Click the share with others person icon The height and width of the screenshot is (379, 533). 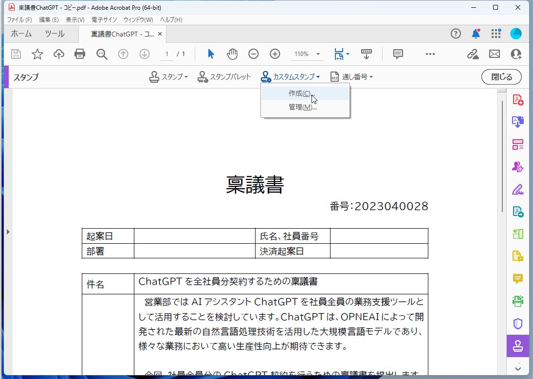pos(516,54)
